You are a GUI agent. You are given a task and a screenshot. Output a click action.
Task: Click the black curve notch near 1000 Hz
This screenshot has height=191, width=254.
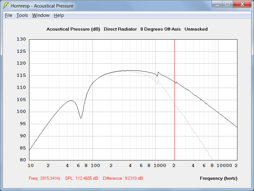tap(157, 76)
